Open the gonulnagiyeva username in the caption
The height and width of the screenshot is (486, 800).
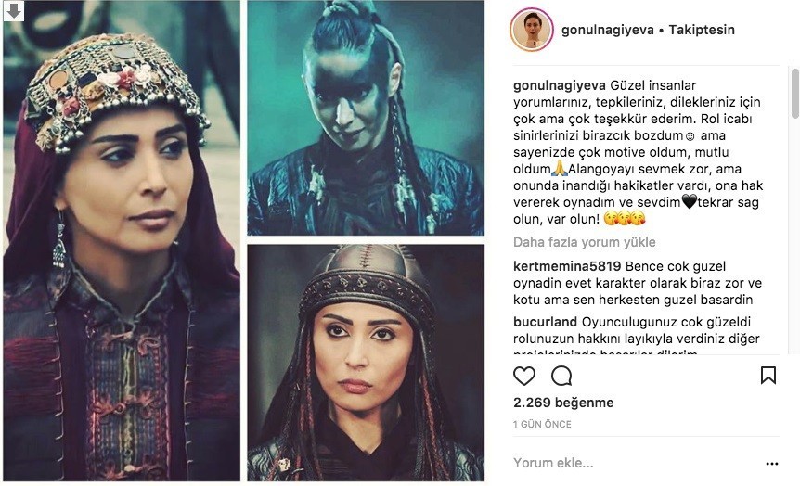pos(560,85)
